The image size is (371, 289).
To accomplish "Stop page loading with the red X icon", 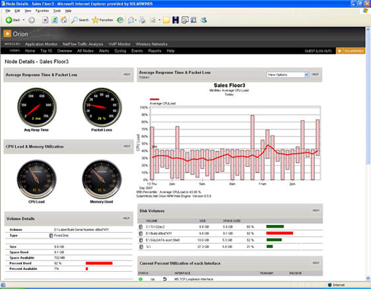I will click(45, 20).
